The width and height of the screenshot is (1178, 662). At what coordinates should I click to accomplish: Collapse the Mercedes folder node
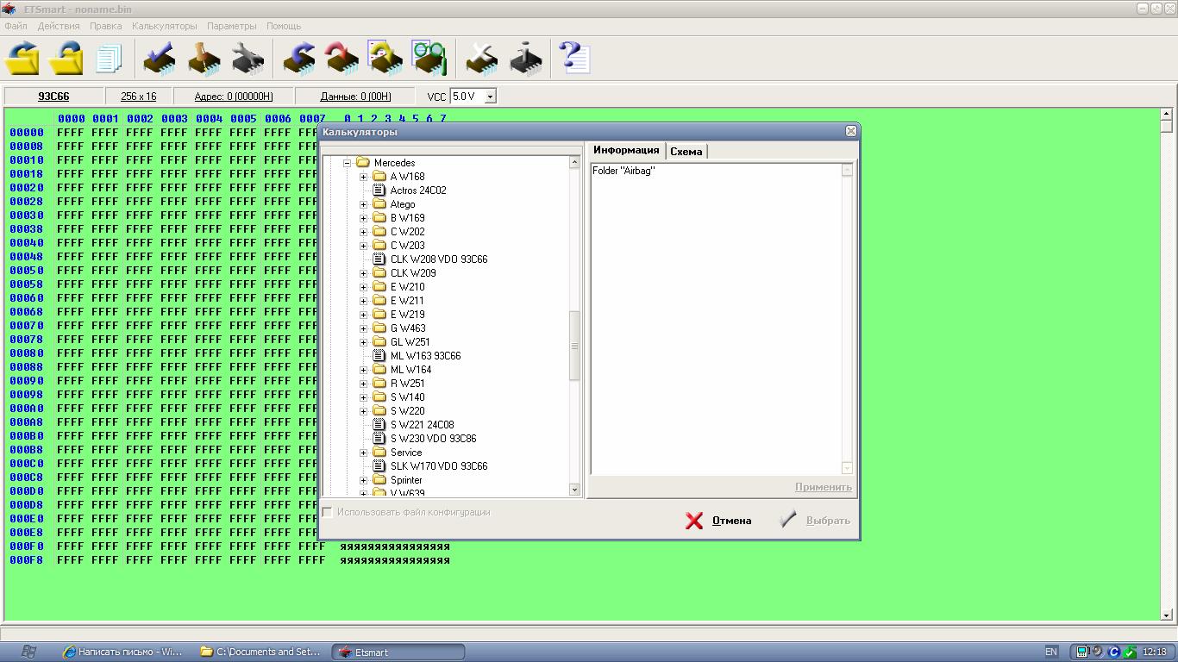point(347,163)
